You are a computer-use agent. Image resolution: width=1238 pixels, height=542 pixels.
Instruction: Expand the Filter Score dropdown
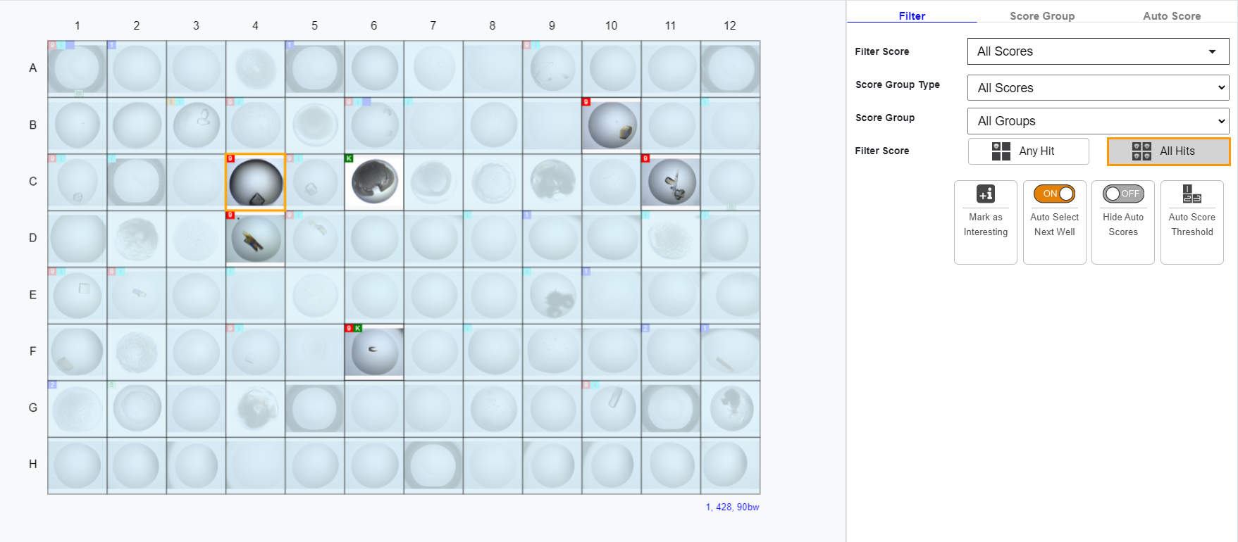[x=1098, y=51]
